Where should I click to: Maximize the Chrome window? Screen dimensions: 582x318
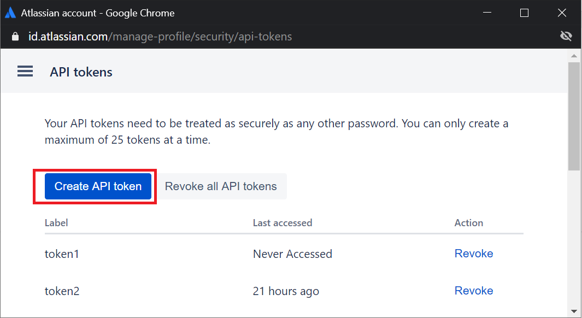point(524,13)
